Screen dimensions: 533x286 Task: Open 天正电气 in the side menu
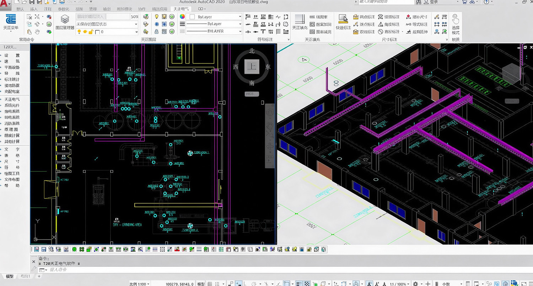12,99
